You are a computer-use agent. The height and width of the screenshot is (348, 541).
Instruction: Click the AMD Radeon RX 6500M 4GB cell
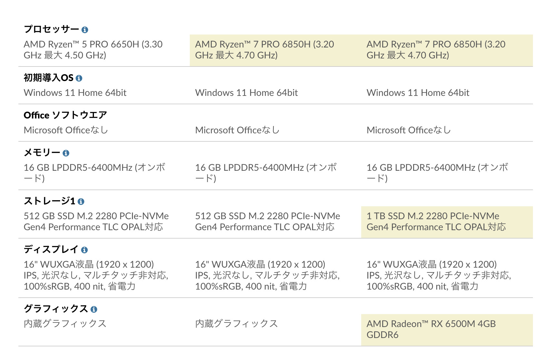click(x=447, y=330)
